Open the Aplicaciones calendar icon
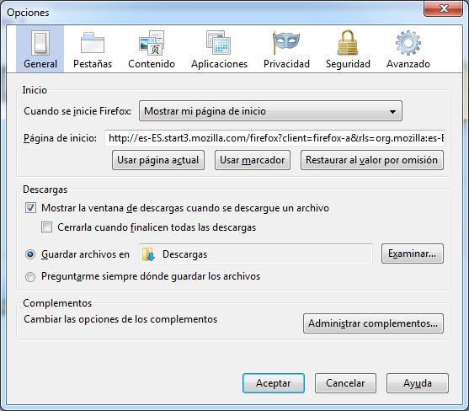The width and height of the screenshot is (469, 411). coord(219,43)
